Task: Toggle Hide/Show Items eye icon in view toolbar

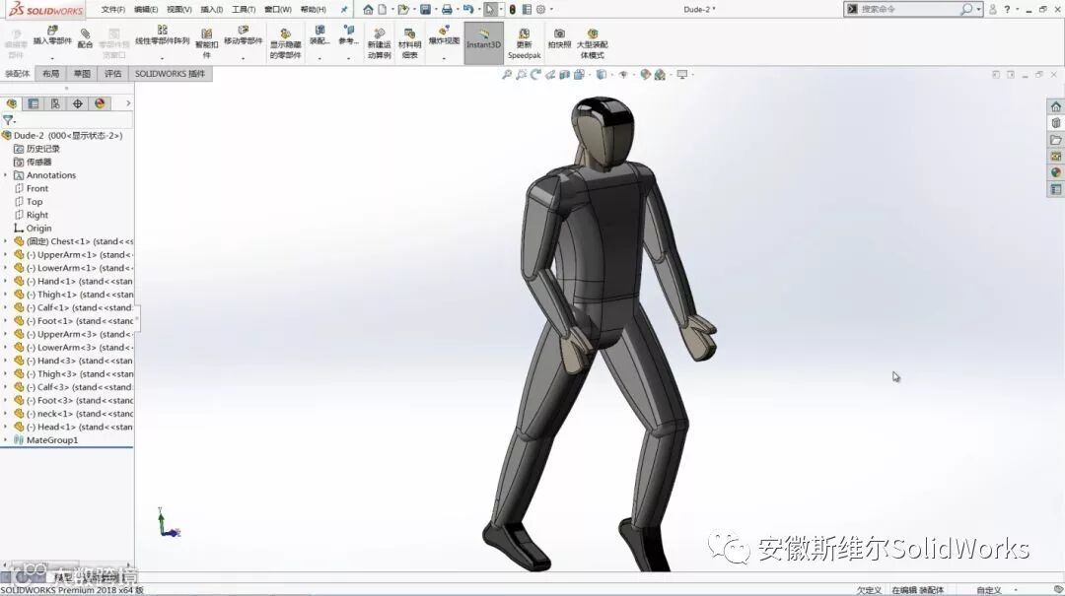Action: click(x=623, y=75)
